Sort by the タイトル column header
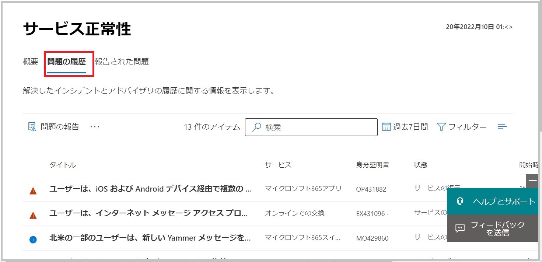 (x=63, y=165)
